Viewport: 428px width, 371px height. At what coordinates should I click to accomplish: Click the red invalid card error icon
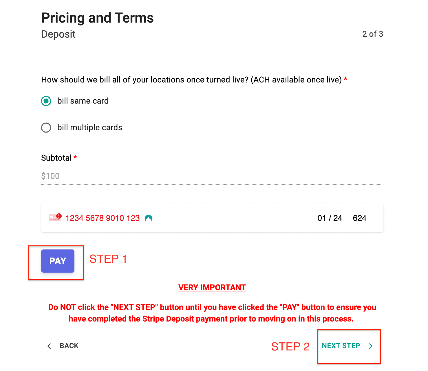tap(55, 217)
